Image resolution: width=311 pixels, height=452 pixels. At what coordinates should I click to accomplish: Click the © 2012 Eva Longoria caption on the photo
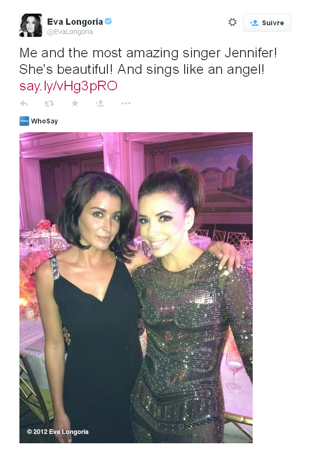coord(58,432)
